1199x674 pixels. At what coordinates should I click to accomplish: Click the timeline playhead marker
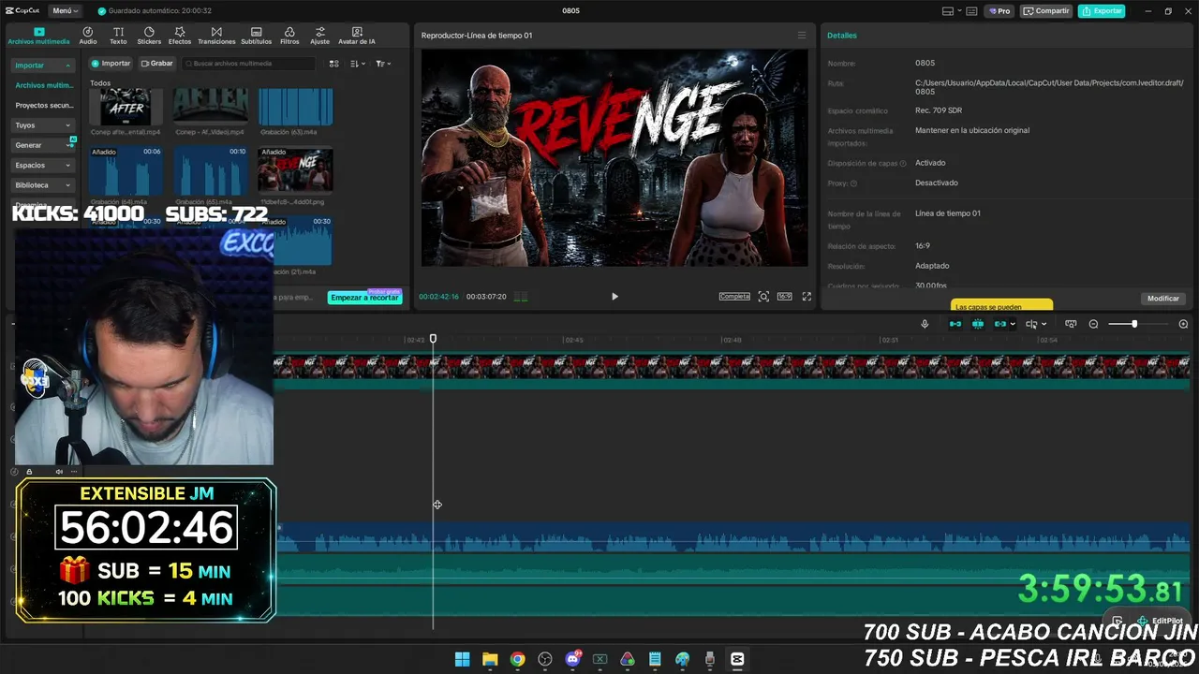pos(433,339)
